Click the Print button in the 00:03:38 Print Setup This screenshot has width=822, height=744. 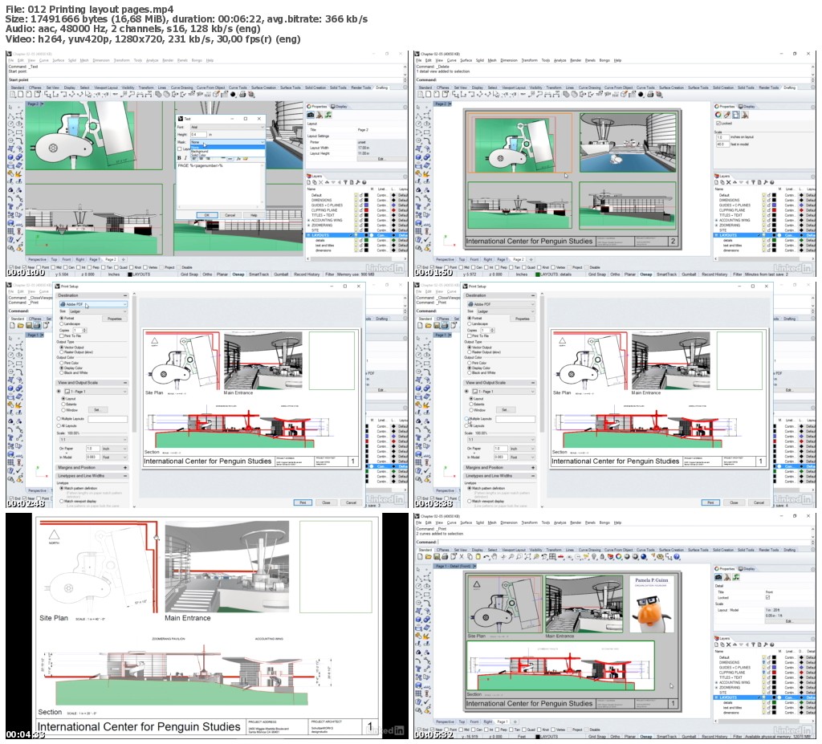710,502
